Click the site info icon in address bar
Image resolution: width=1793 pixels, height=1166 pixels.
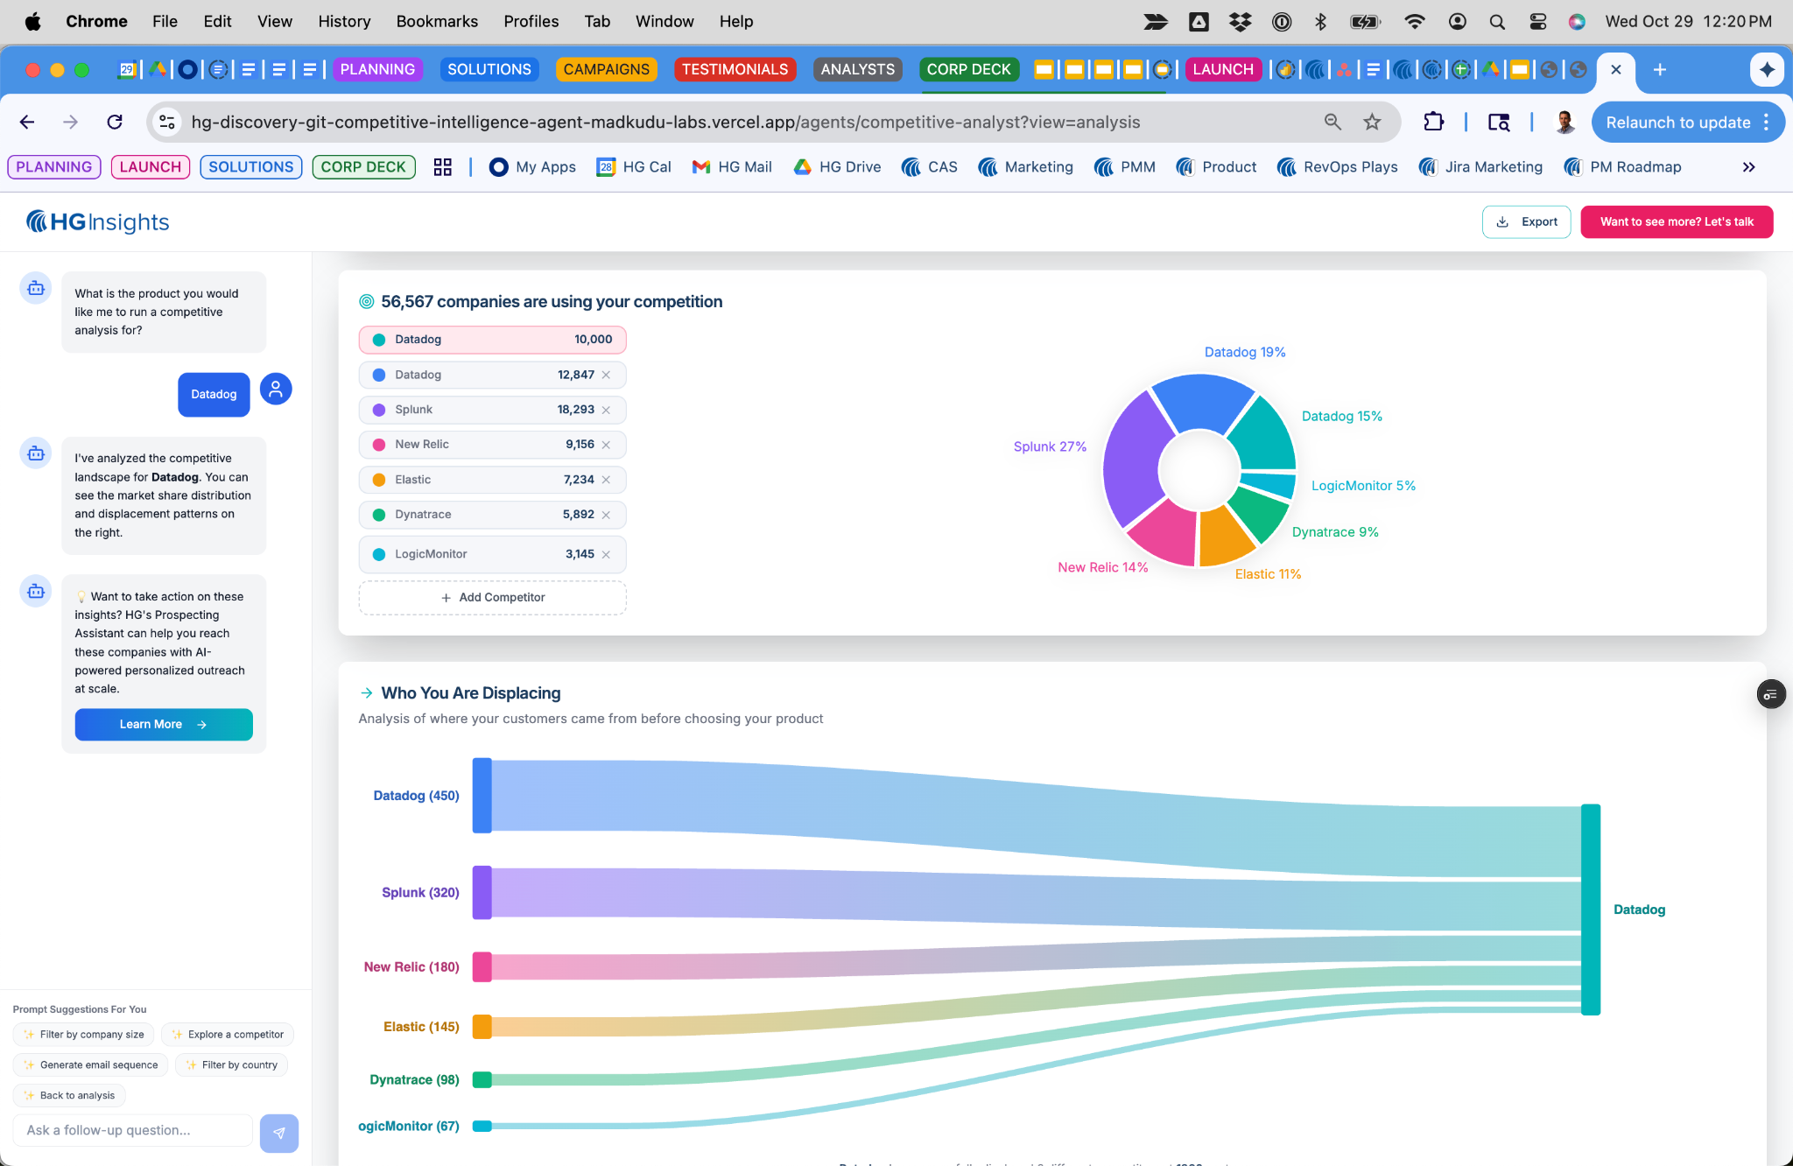click(167, 123)
